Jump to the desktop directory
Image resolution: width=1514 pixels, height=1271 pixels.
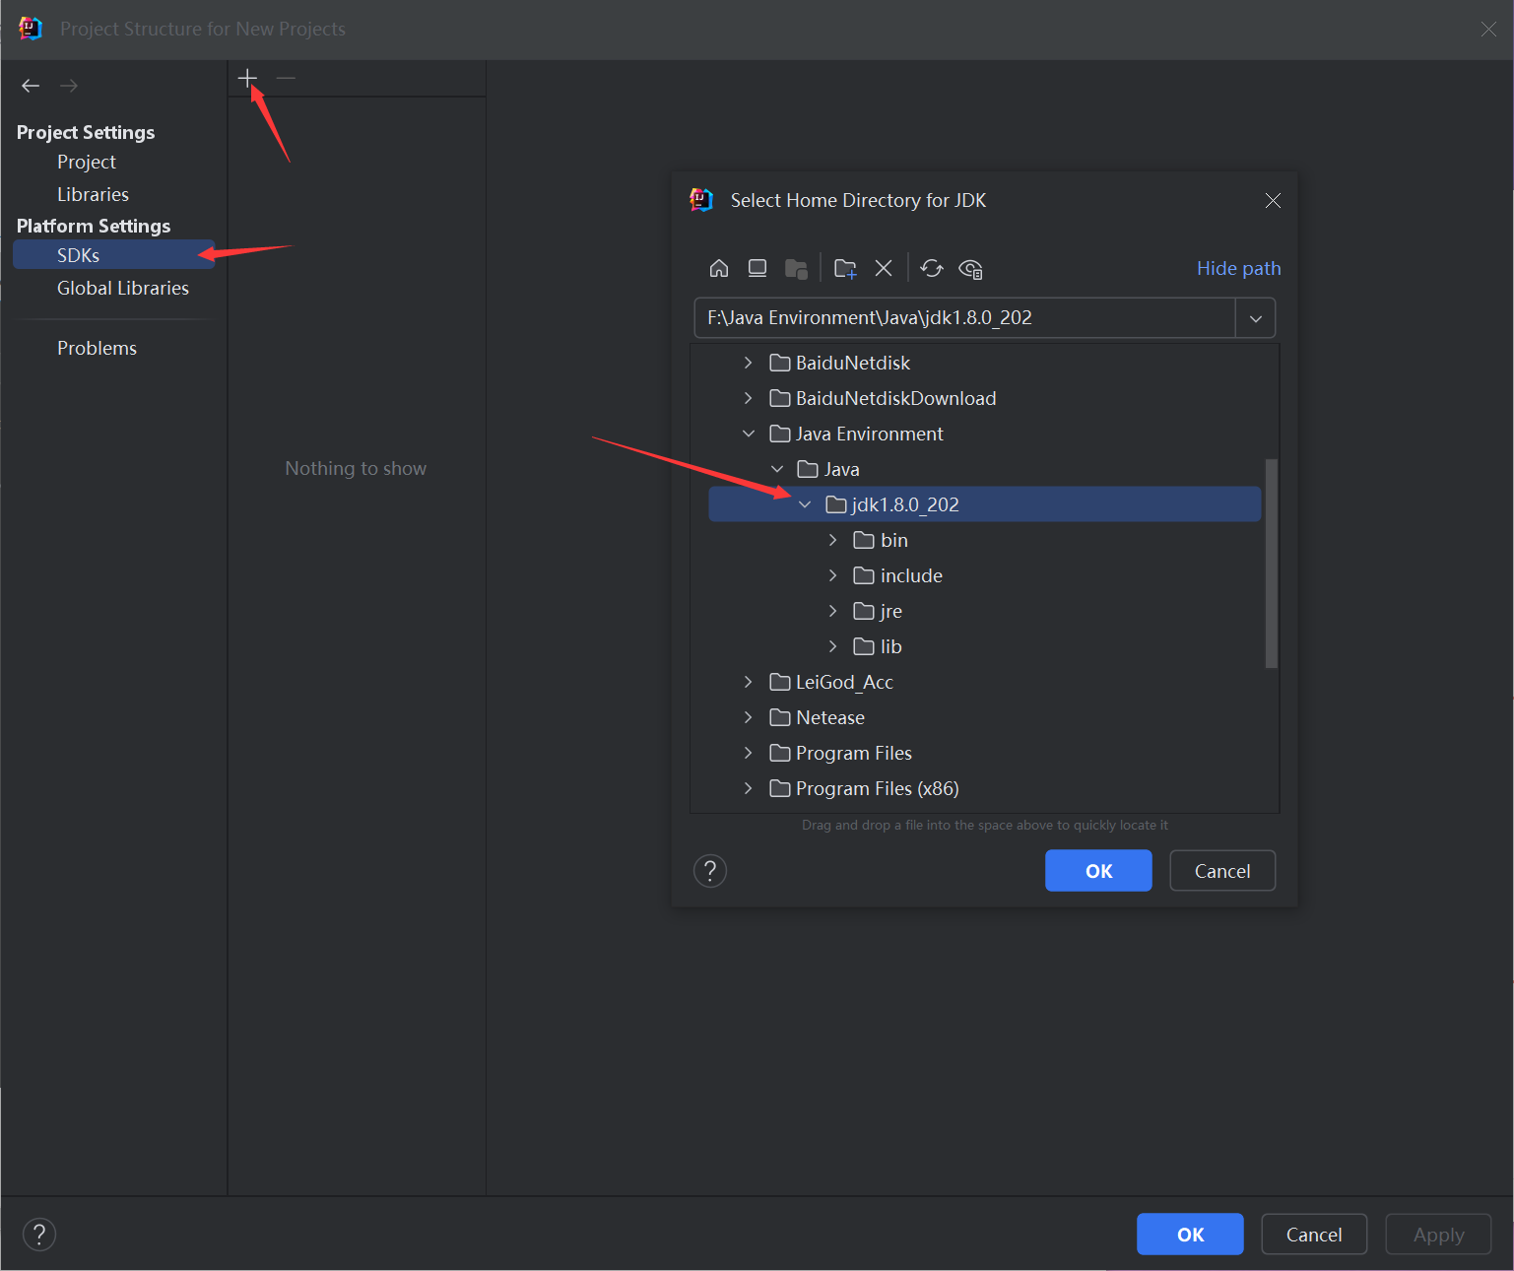757,268
